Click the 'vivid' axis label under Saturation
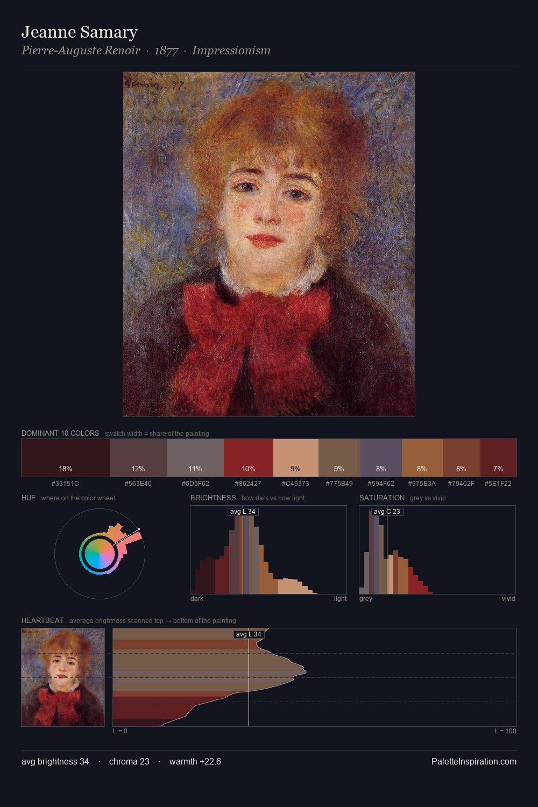 [508, 599]
